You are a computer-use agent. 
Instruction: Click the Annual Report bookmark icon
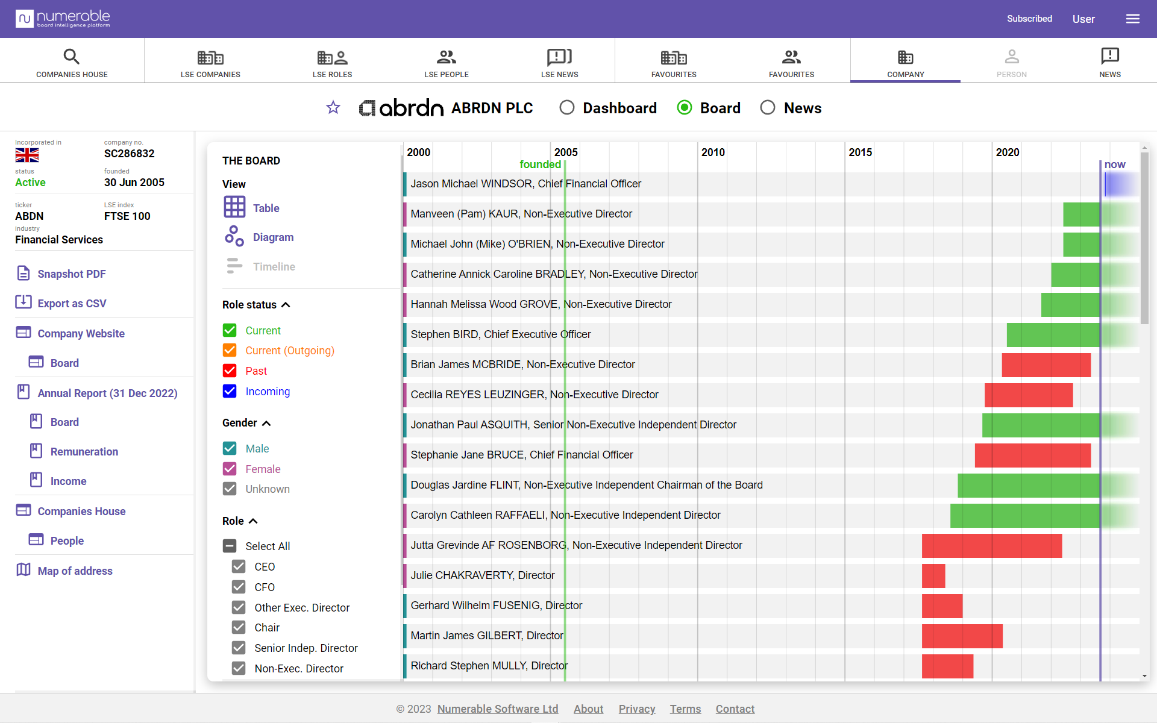[24, 392]
